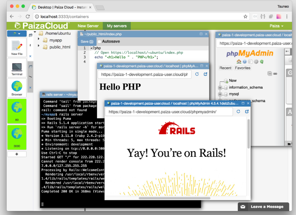Select the information_schema database
The width and height of the screenshot is (296, 215).
[246, 87]
